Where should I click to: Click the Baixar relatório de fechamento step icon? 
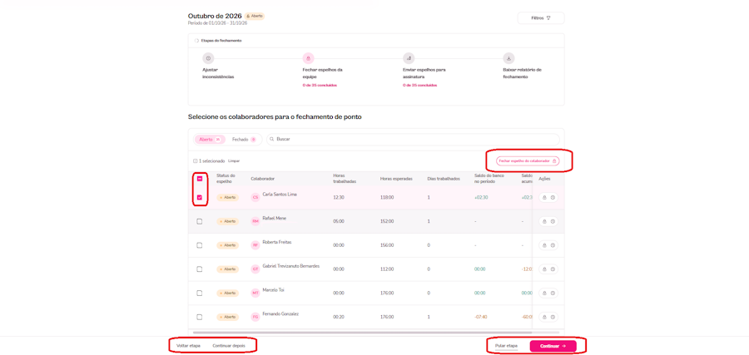point(508,58)
